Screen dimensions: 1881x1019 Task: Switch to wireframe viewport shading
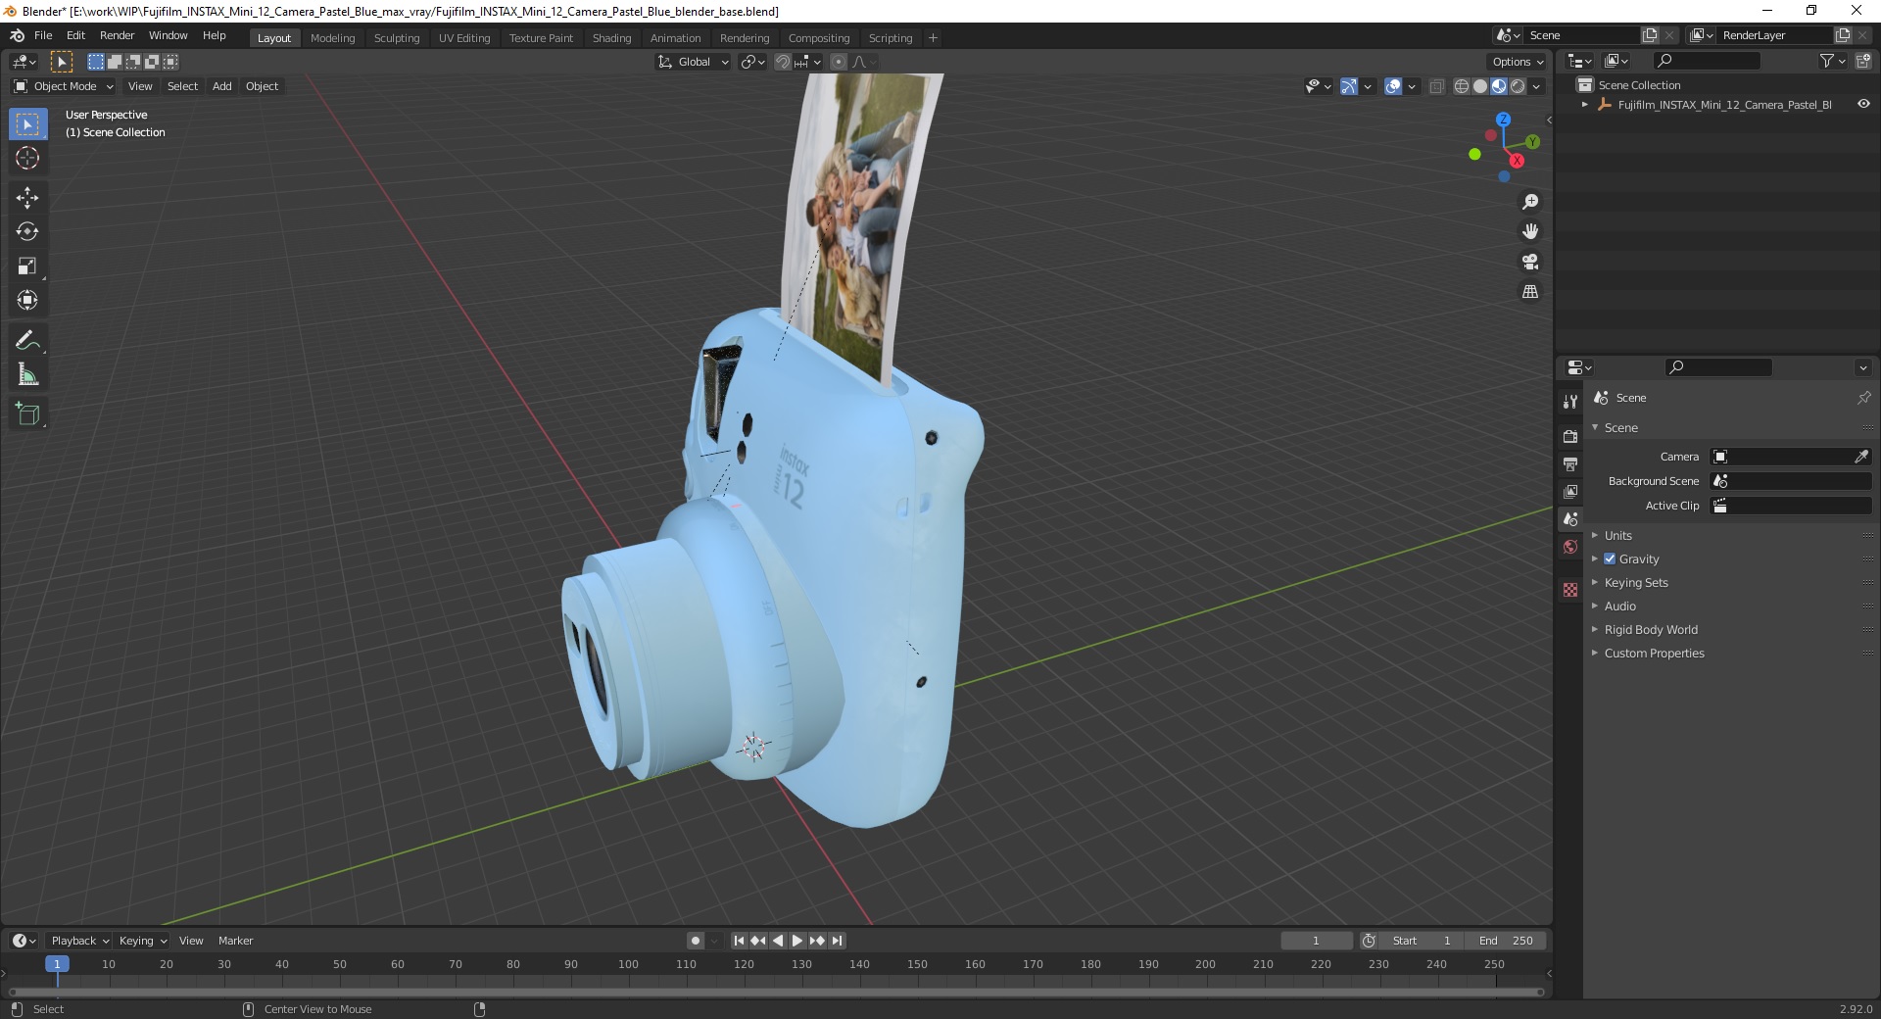tap(1462, 86)
